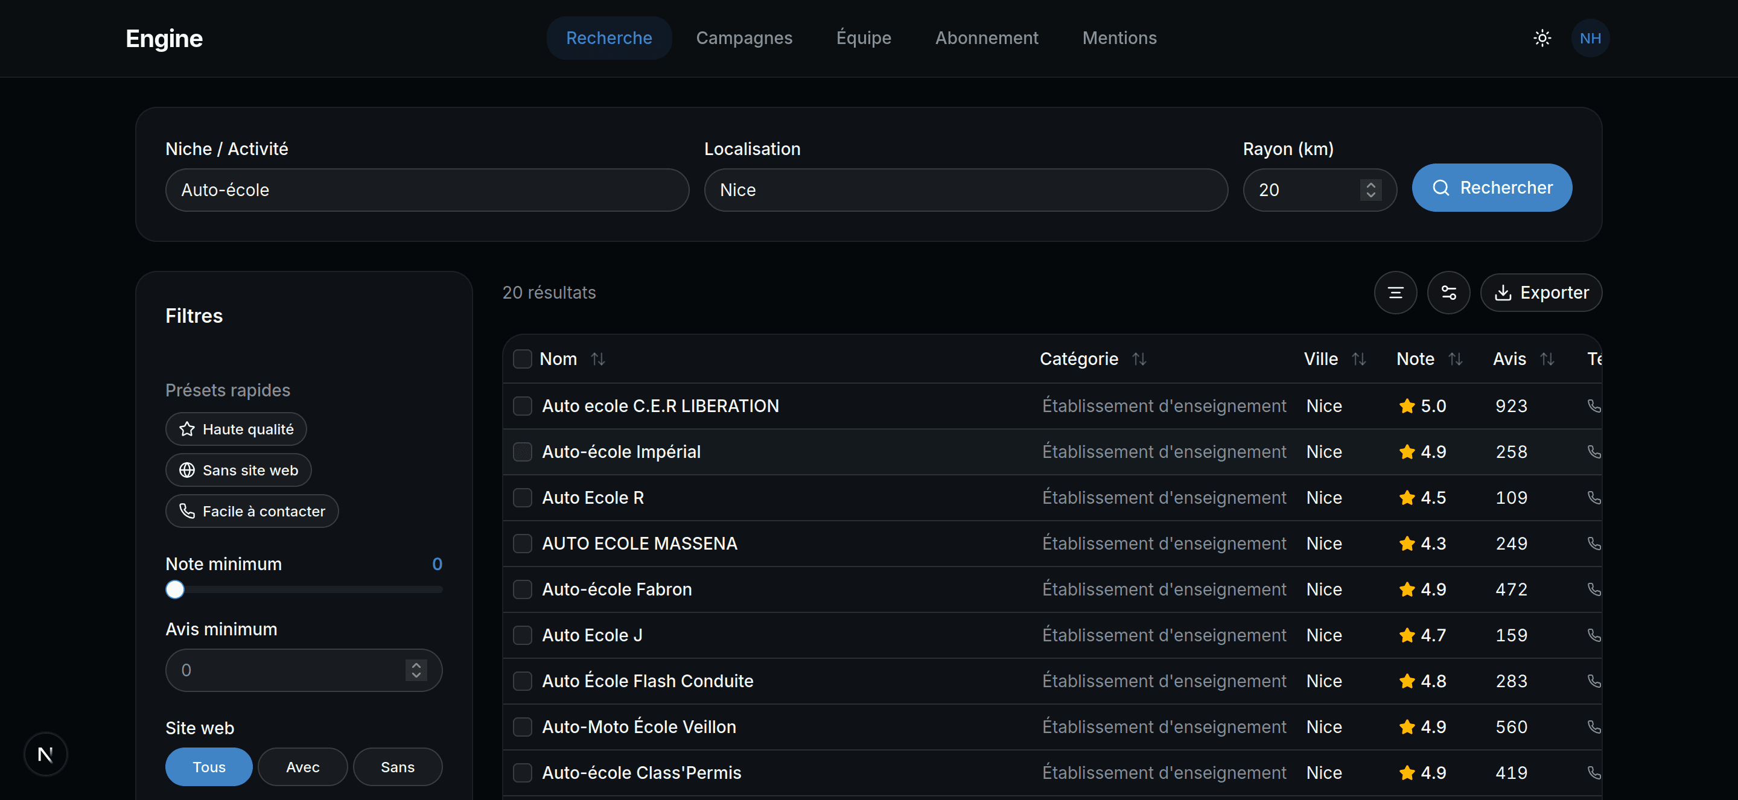Click phone icon for Auto École Flash Conduite
The image size is (1738, 800).
pos(1594,681)
